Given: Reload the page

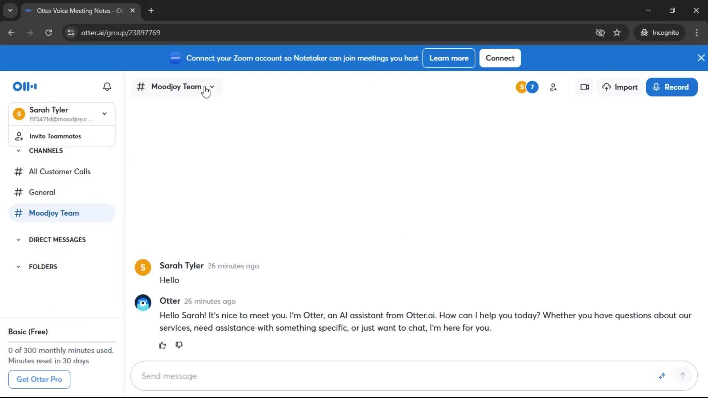Looking at the screenshot, I should (x=48, y=33).
